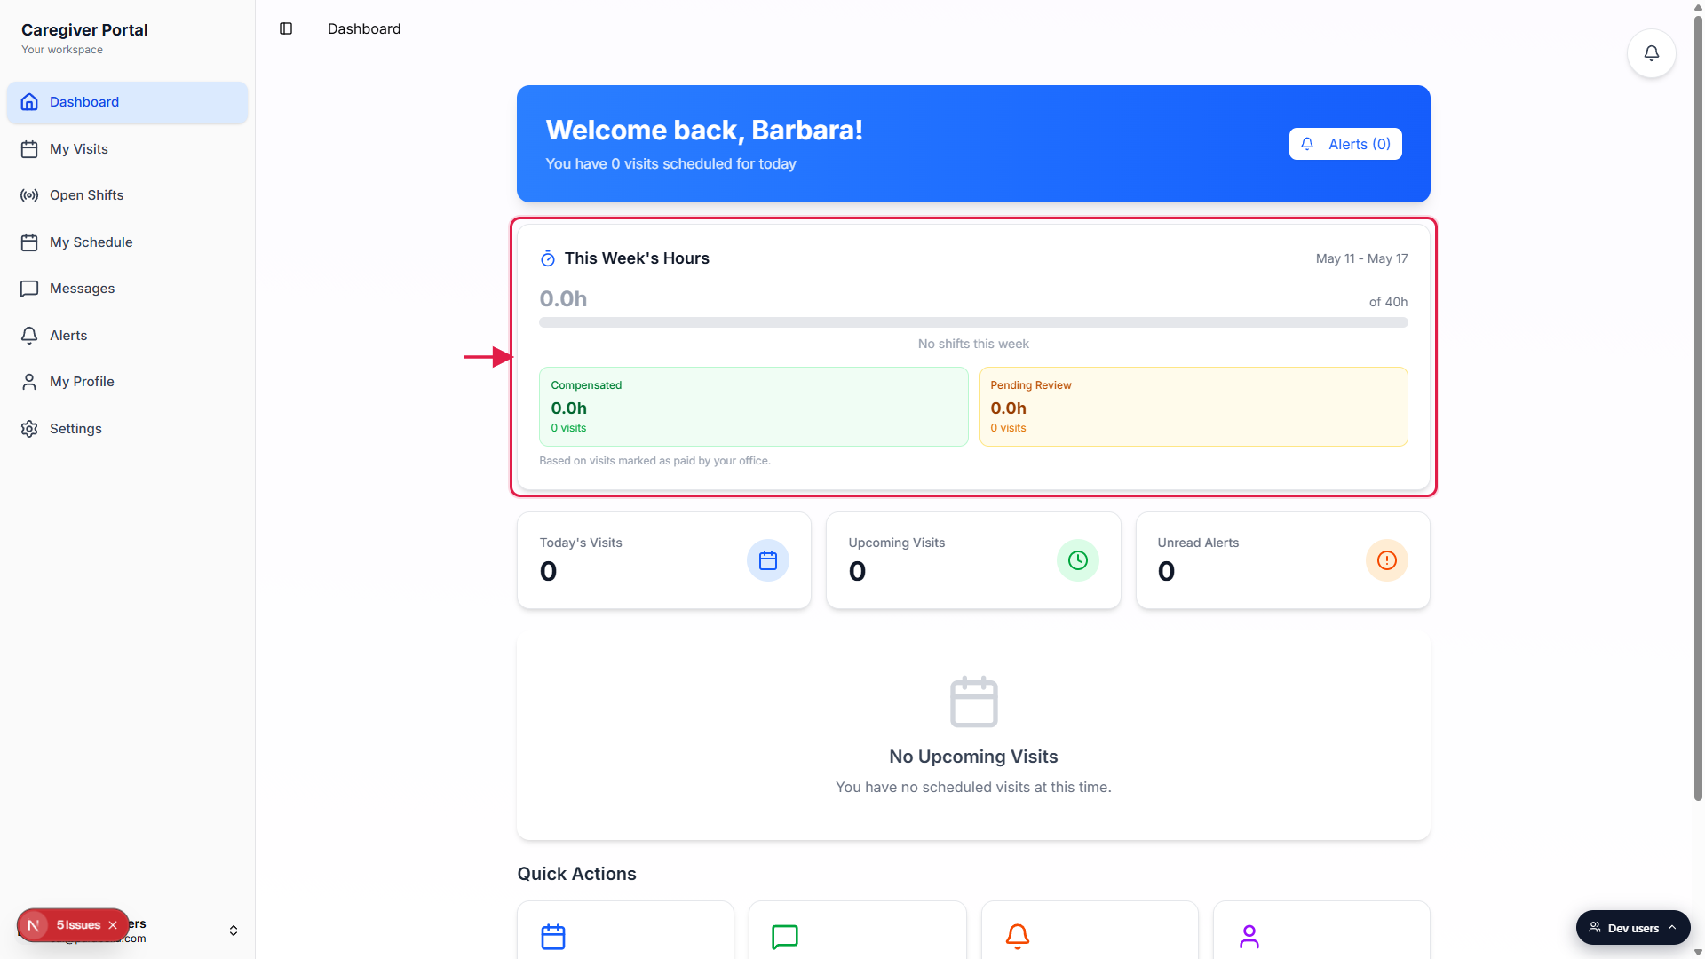Click the Dev users people icon
Image resolution: width=1705 pixels, height=959 pixels.
(1595, 928)
